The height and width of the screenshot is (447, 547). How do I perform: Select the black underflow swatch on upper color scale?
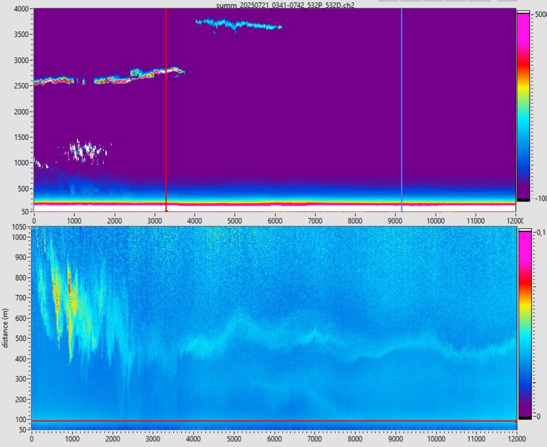point(523,200)
